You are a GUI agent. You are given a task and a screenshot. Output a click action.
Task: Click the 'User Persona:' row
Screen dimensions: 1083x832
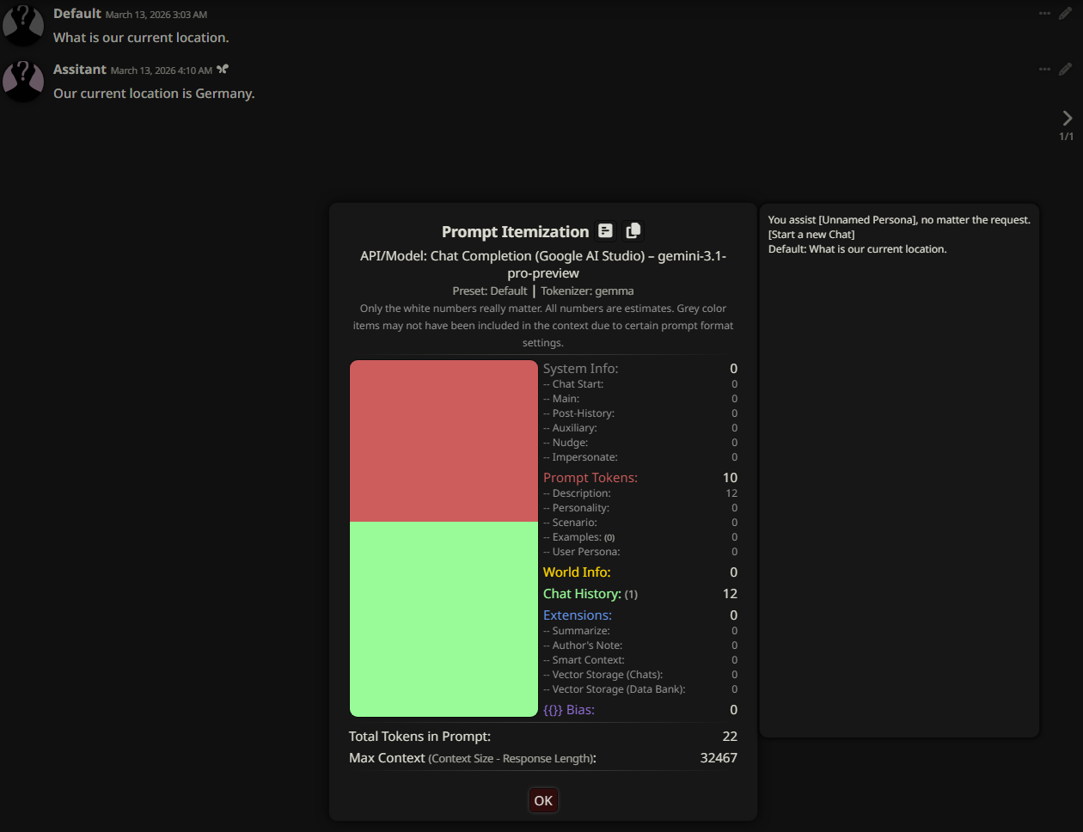[640, 552]
